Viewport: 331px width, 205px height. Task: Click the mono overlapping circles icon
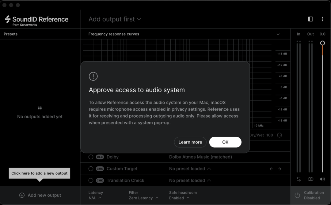(x=310, y=179)
